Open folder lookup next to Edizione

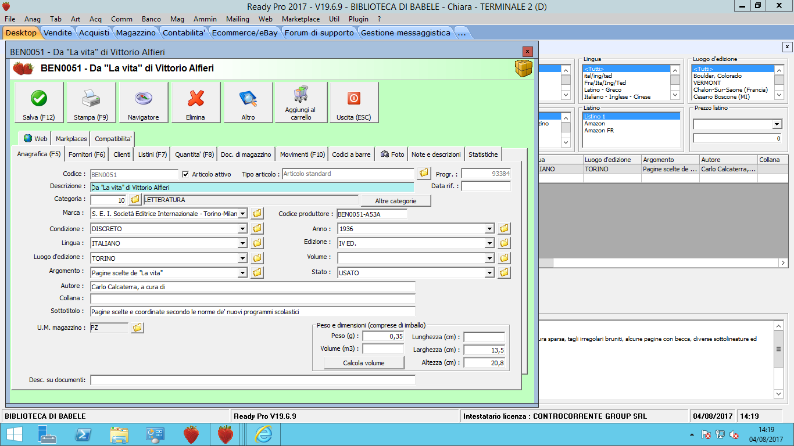click(505, 243)
